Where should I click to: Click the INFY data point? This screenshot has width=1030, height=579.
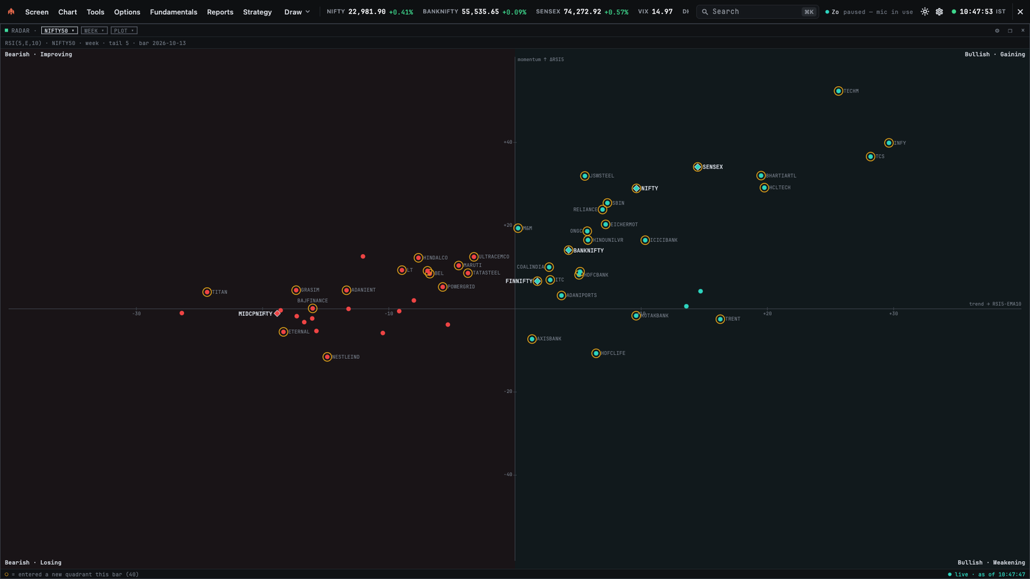pyautogui.click(x=888, y=143)
